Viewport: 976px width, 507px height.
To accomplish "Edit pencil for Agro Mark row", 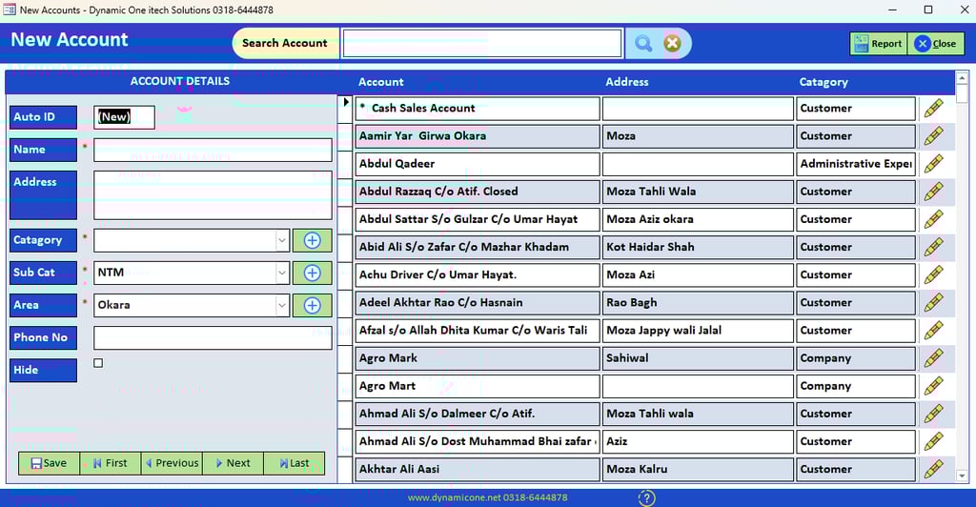I will (934, 358).
